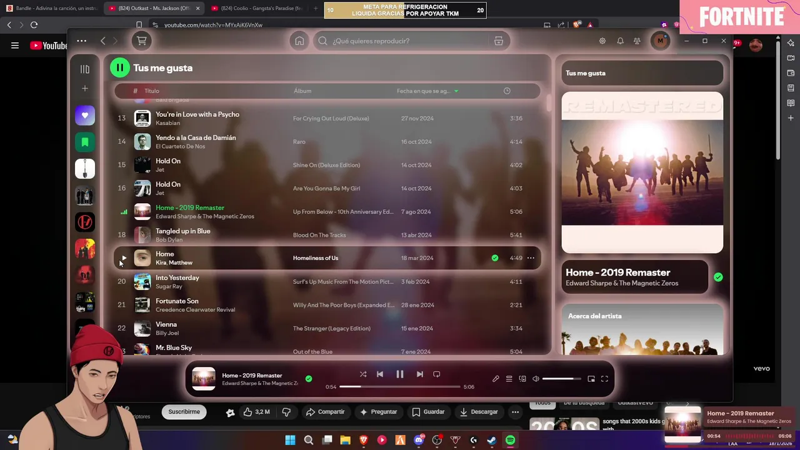800x450 pixels.
Task: Switch to the Coolio - Gangsta's Paradise tab
Action: click(x=256, y=8)
